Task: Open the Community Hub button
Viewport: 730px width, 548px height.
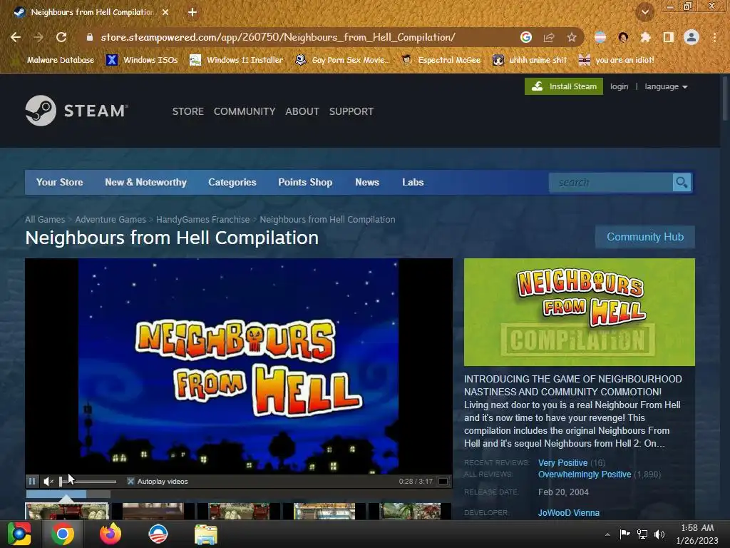Action: [x=645, y=237]
